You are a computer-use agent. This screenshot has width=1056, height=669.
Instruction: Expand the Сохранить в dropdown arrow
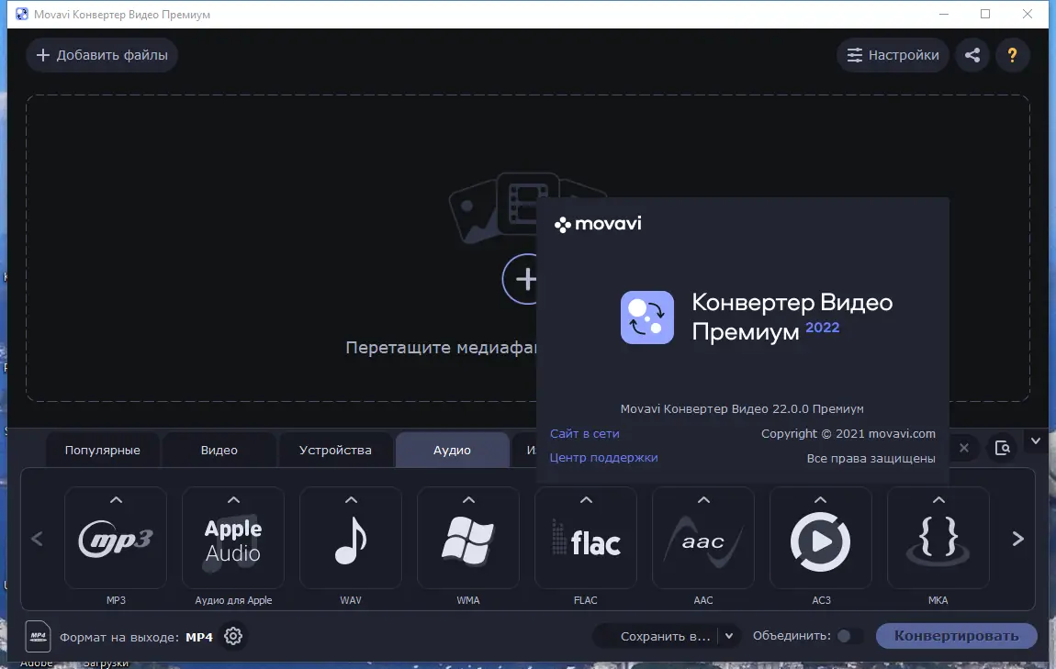coord(729,635)
